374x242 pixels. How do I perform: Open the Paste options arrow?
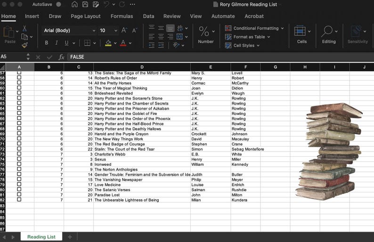tap(17, 31)
